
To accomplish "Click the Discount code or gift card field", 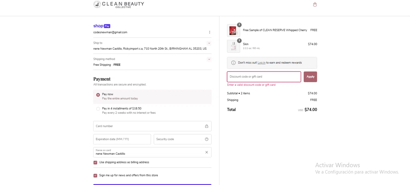I will coord(264,77).
